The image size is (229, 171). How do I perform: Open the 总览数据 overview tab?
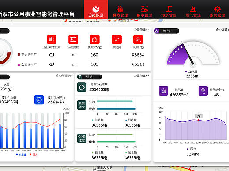(96, 9)
